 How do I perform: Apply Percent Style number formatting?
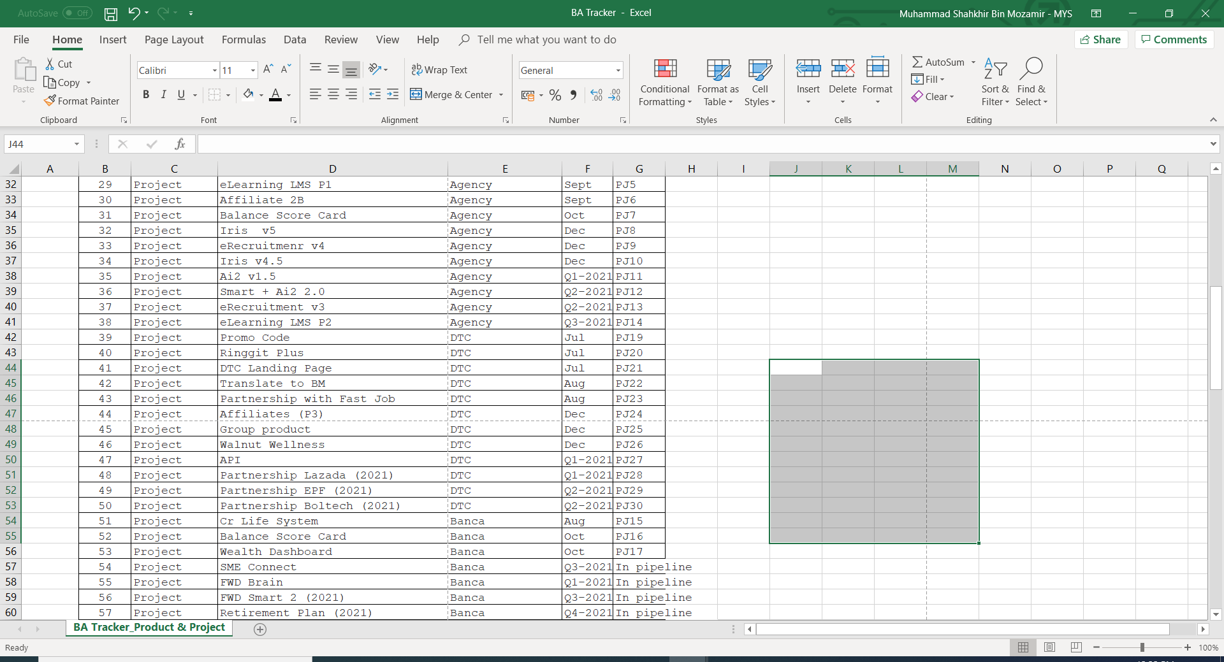tap(554, 94)
